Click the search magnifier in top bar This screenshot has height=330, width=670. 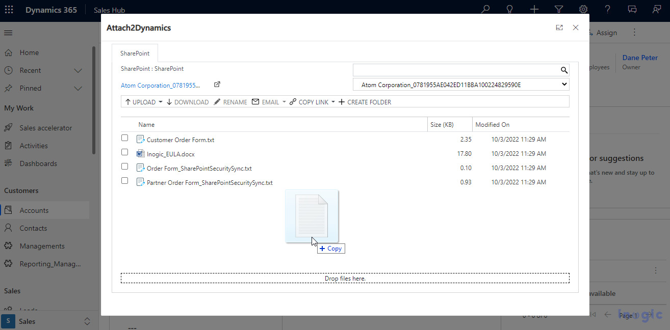coord(485,9)
